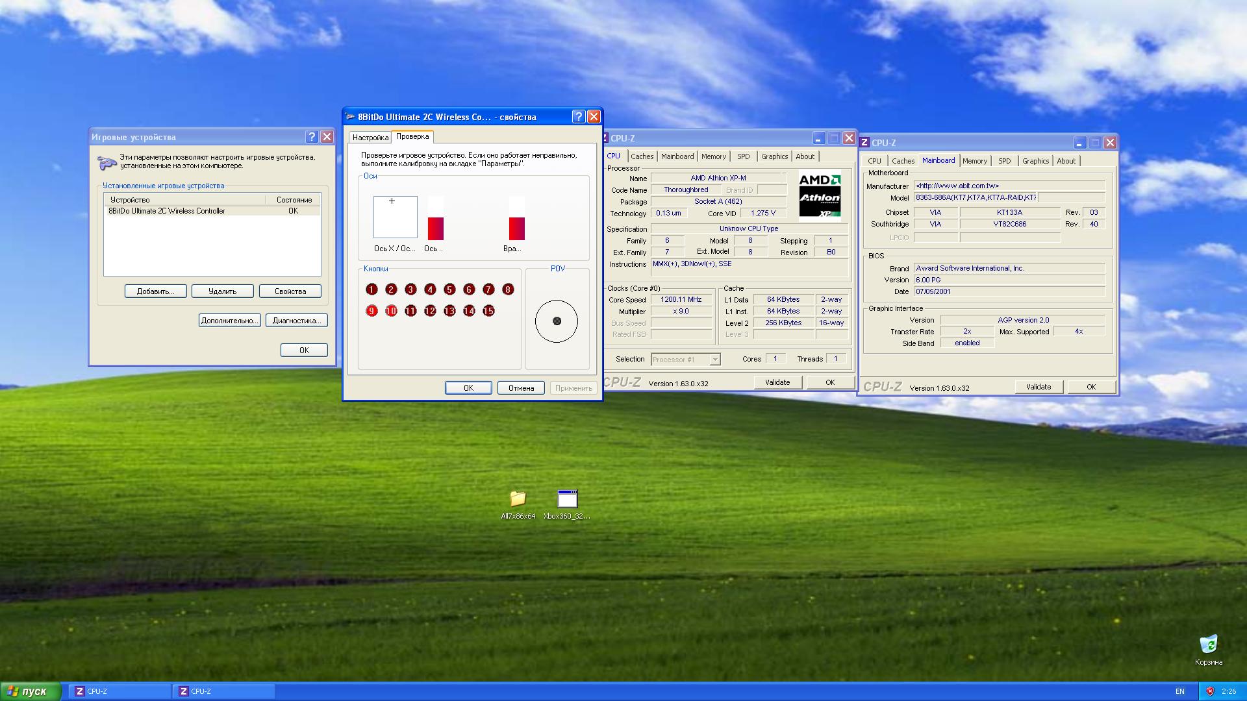Click button indicator number 1 in the Кнопки group
This screenshot has height=701, width=1247.
click(x=372, y=289)
